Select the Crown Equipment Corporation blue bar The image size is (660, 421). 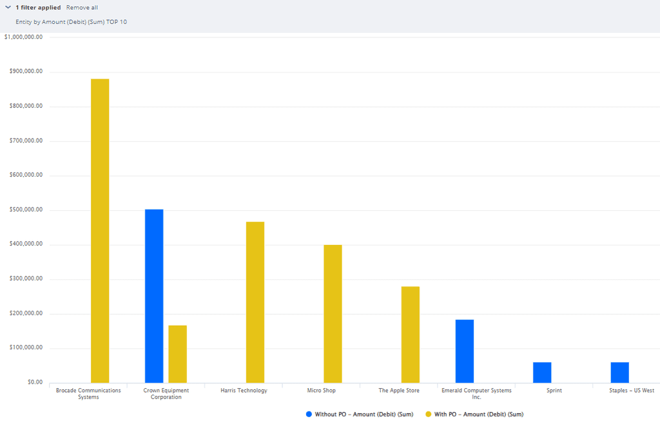154,296
